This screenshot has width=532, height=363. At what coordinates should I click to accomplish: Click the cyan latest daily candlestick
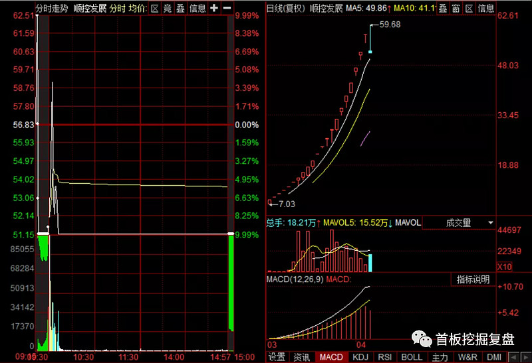370,38
